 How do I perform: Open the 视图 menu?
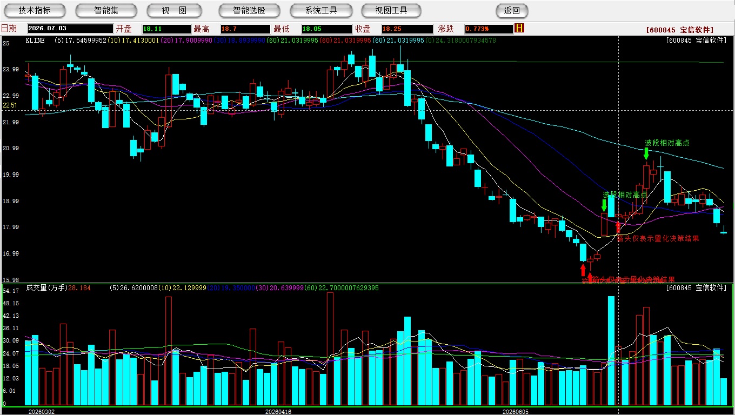point(174,10)
